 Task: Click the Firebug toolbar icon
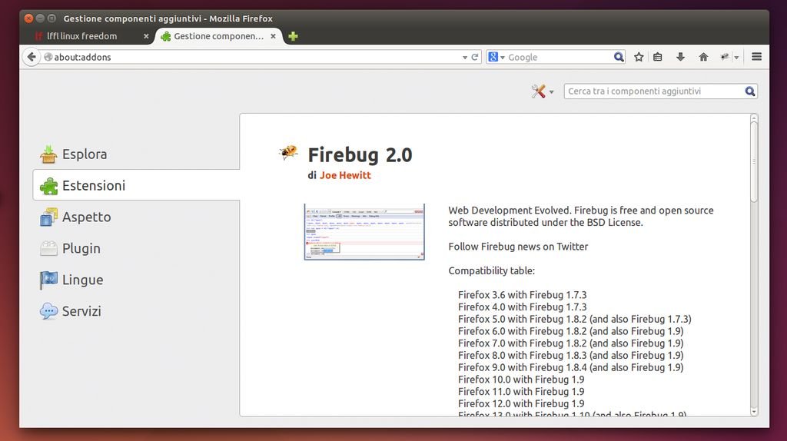[724, 57]
